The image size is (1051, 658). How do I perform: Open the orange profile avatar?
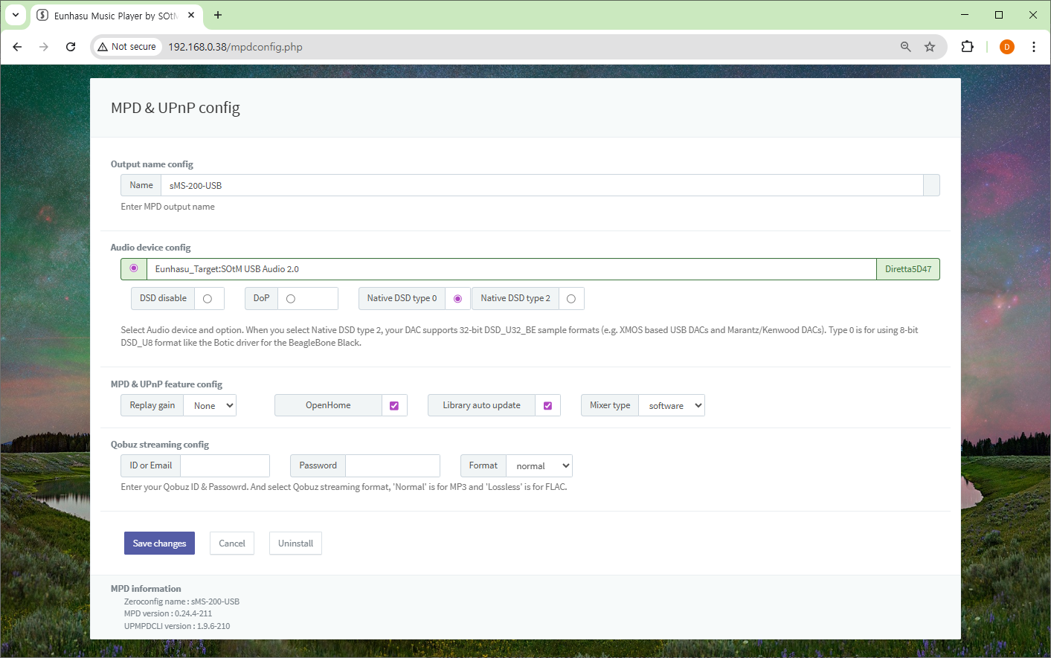[1006, 47]
